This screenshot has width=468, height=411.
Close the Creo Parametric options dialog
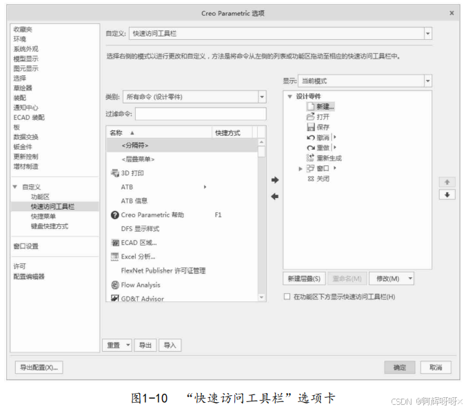[x=451, y=13]
